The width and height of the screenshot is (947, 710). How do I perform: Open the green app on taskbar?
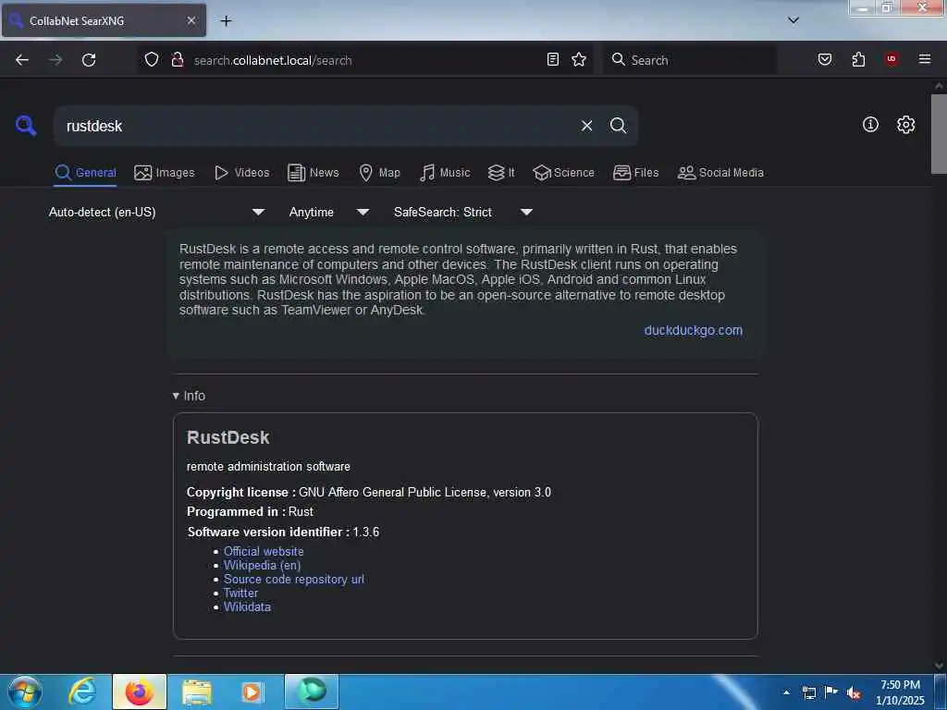[x=312, y=692]
